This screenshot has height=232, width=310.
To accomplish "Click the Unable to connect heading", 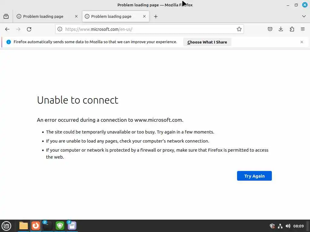I will pos(77,100).
